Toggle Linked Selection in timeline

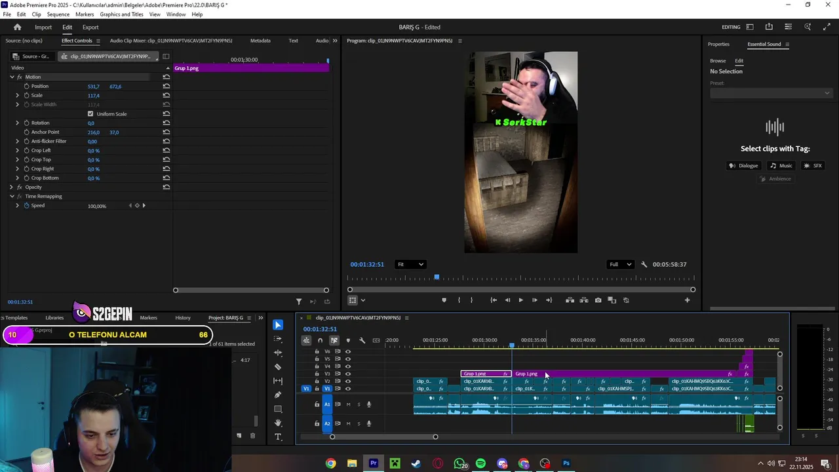pos(334,340)
